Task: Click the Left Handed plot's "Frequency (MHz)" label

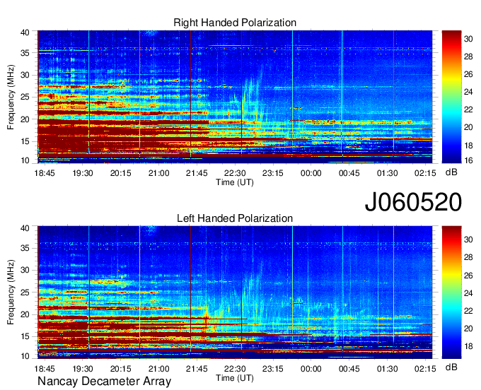Action: point(11,292)
